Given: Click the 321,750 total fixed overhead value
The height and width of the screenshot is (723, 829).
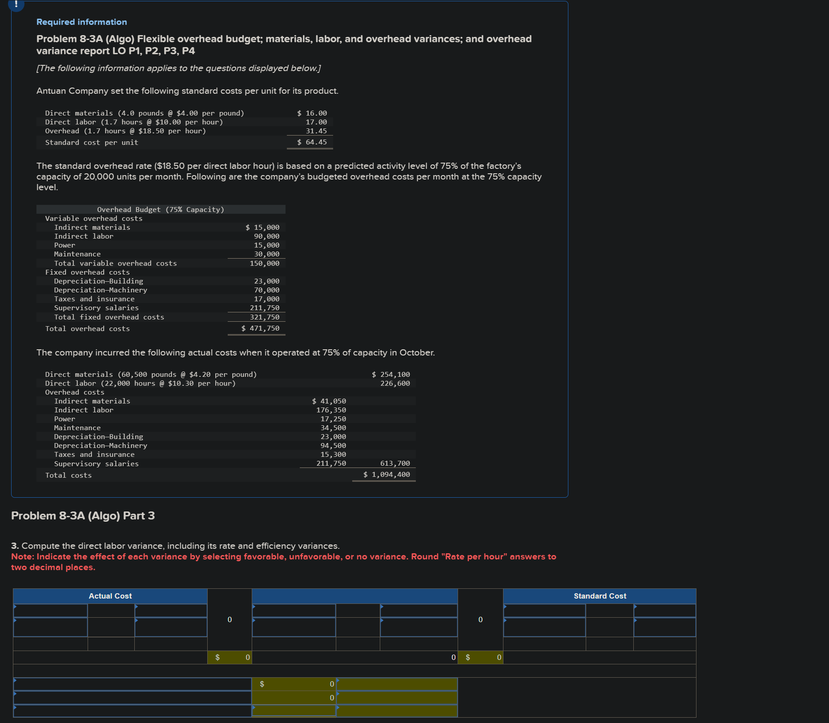Looking at the screenshot, I should click(264, 317).
